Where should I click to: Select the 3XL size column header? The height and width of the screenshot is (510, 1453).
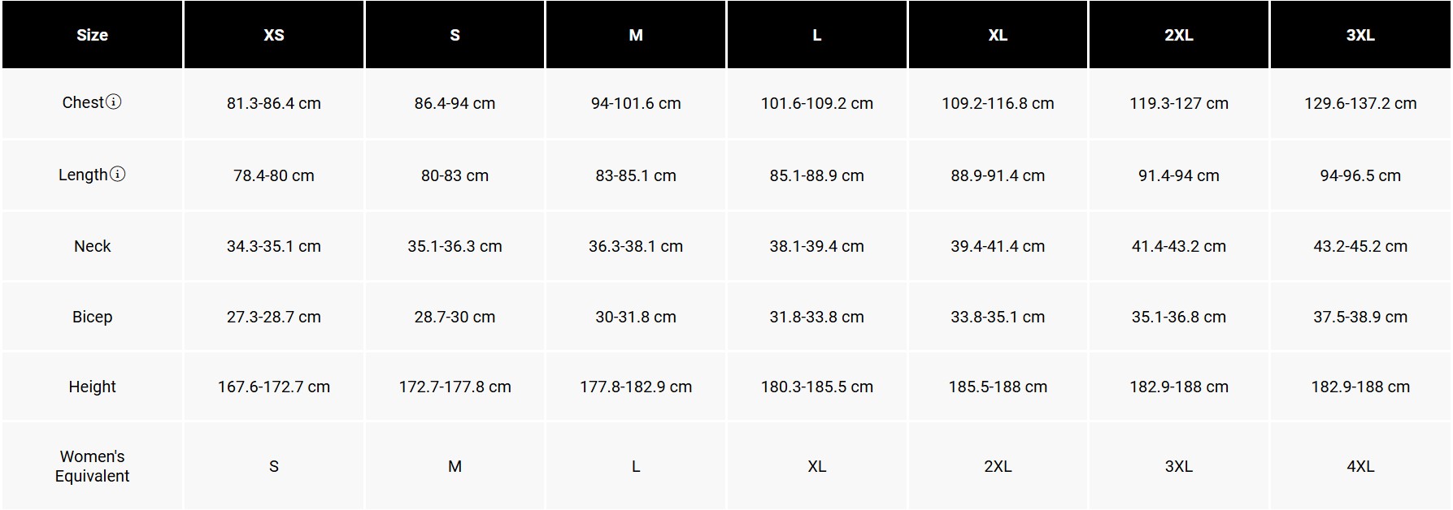[1360, 35]
